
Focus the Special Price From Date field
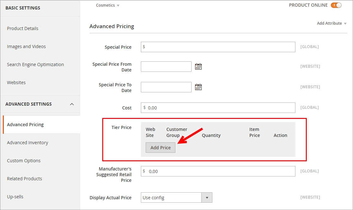pos(166,66)
